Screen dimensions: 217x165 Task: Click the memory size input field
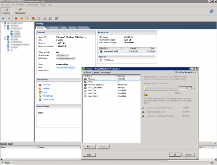coord(184,88)
